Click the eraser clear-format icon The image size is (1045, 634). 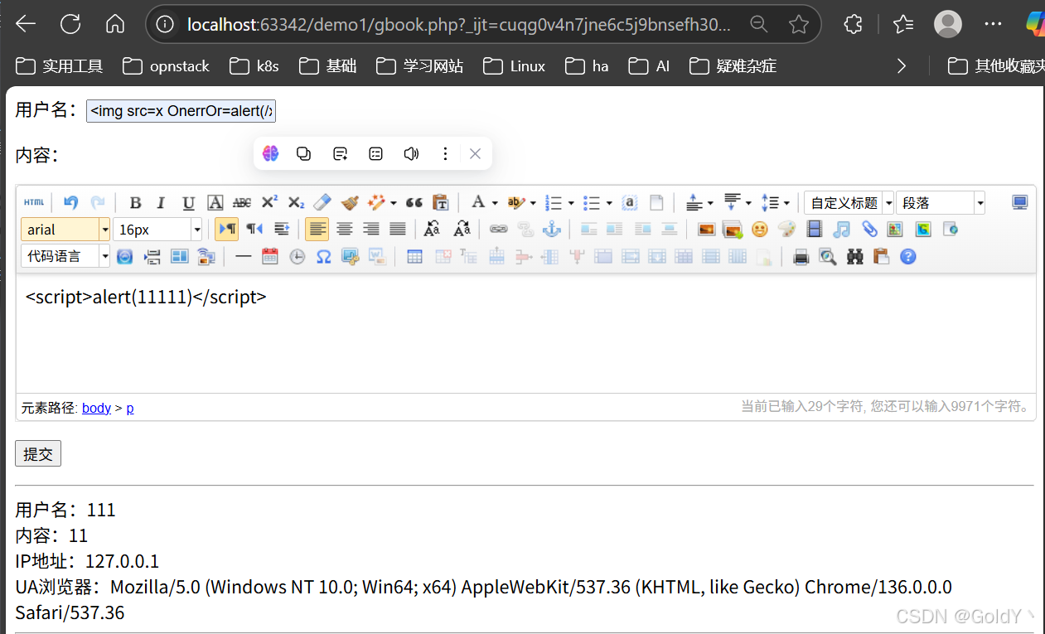point(323,203)
